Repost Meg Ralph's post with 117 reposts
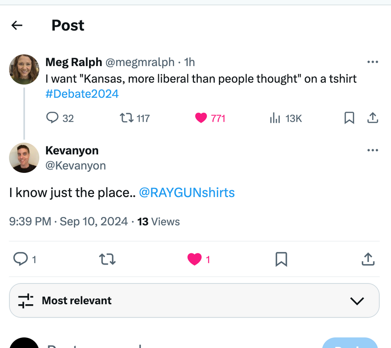This screenshot has height=348, width=391. click(127, 118)
